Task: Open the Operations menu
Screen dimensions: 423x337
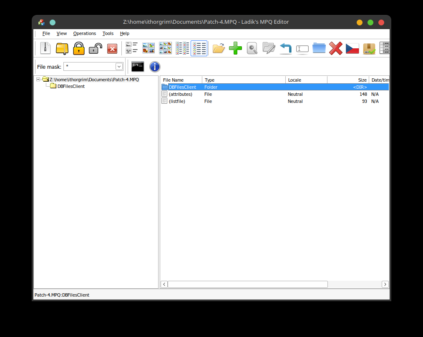Action: click(84, 33)
